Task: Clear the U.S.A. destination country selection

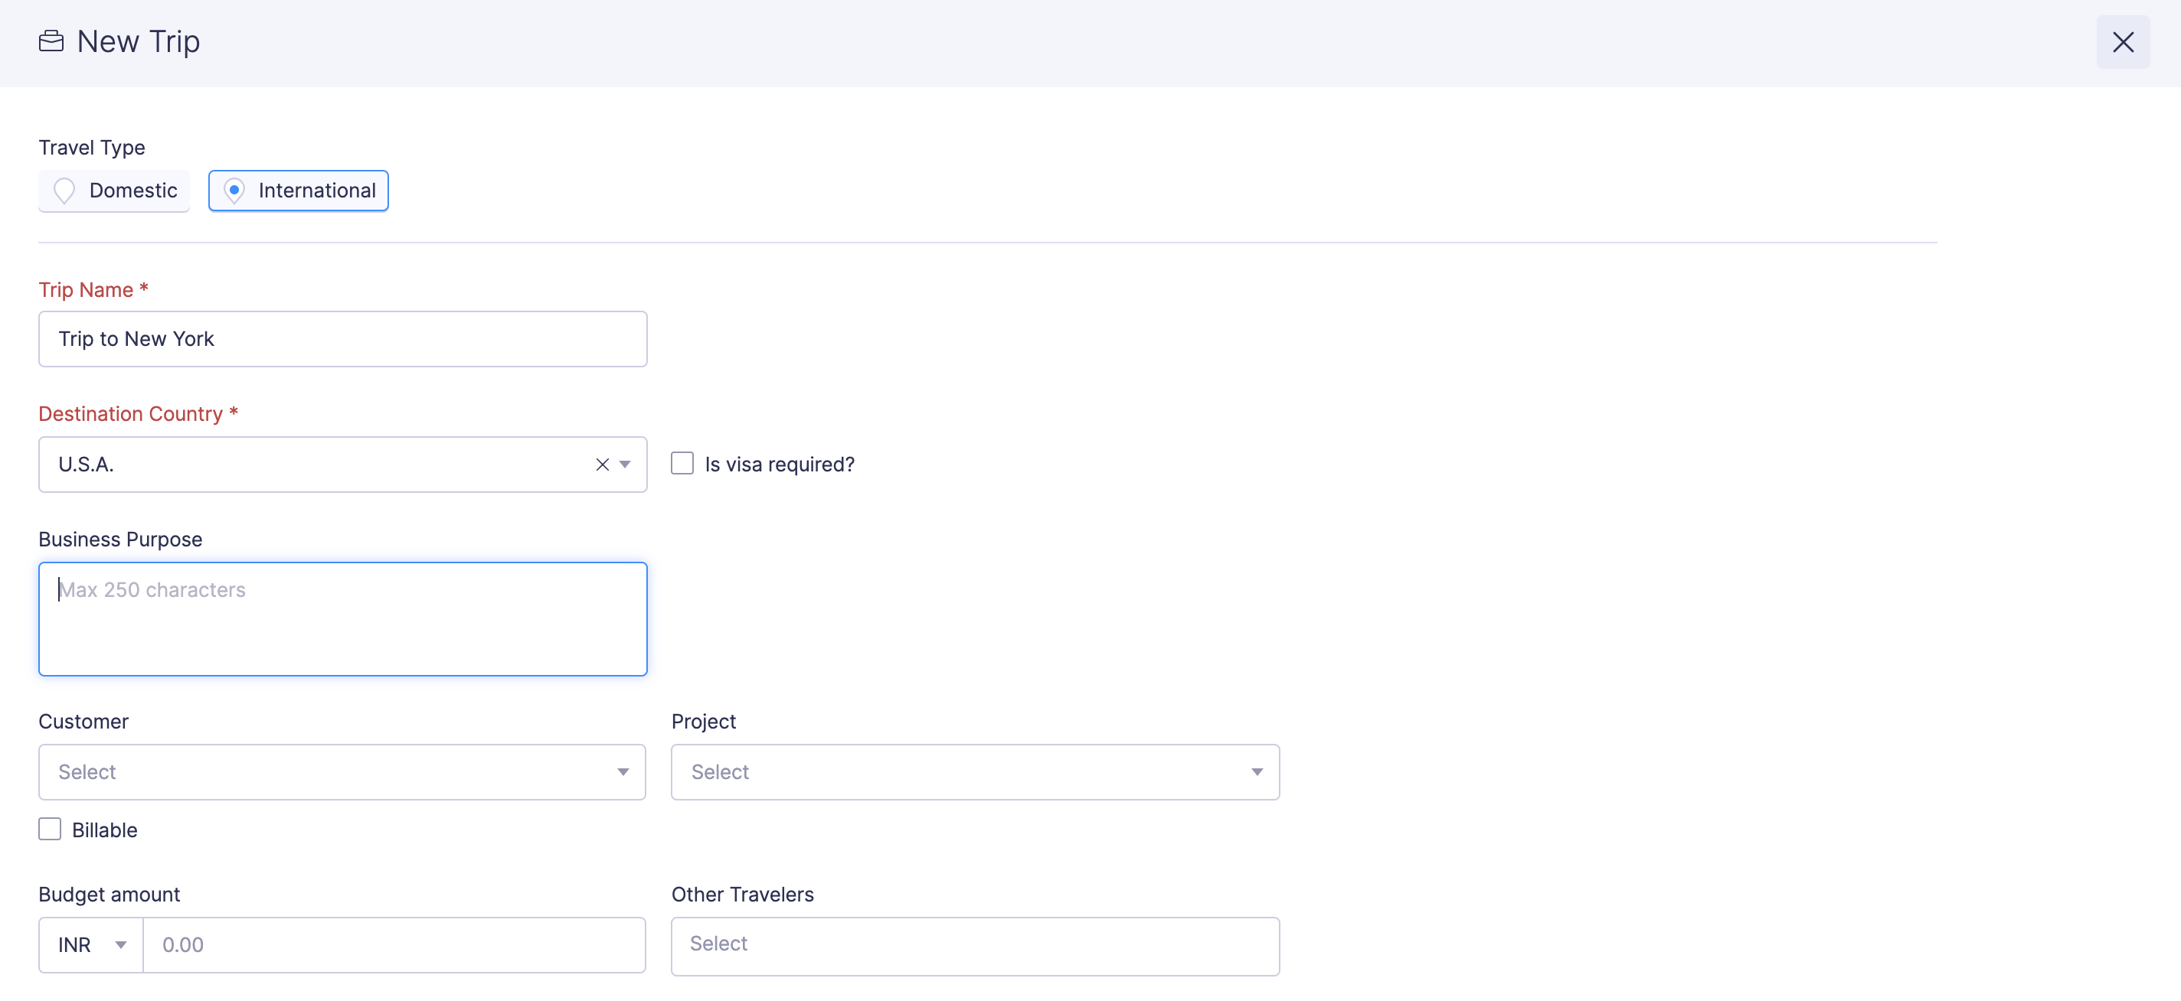Action: click(602, 465)
